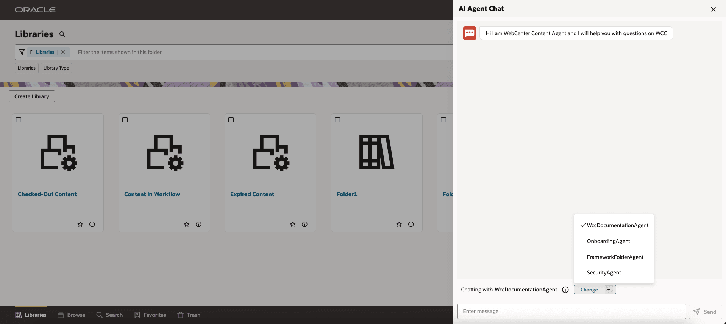Switch to the Browse tab
The width and height of the screenshot is (726, 324).
point(71,315)
